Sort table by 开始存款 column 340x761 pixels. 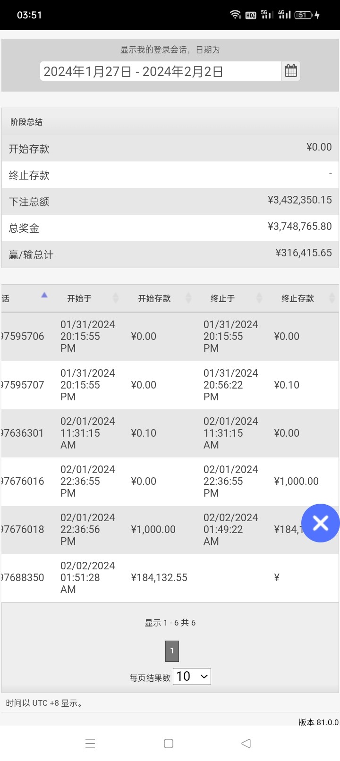154,298
